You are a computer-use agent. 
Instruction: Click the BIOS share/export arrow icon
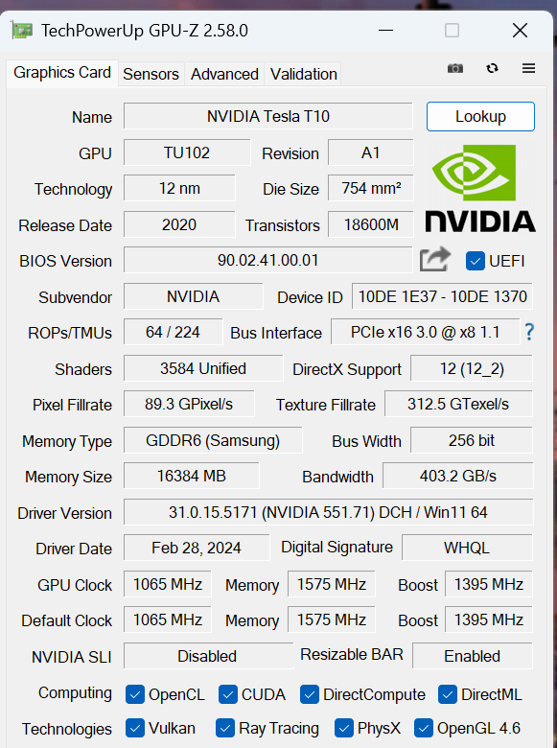(x=434, y=259)
